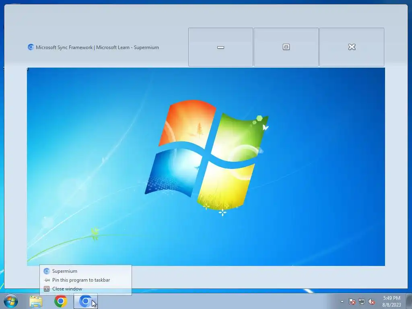Viewport: 412px width, 309px height.
Task: Click the Supermium logo in the jump list
Action: (x=47, y=271)
